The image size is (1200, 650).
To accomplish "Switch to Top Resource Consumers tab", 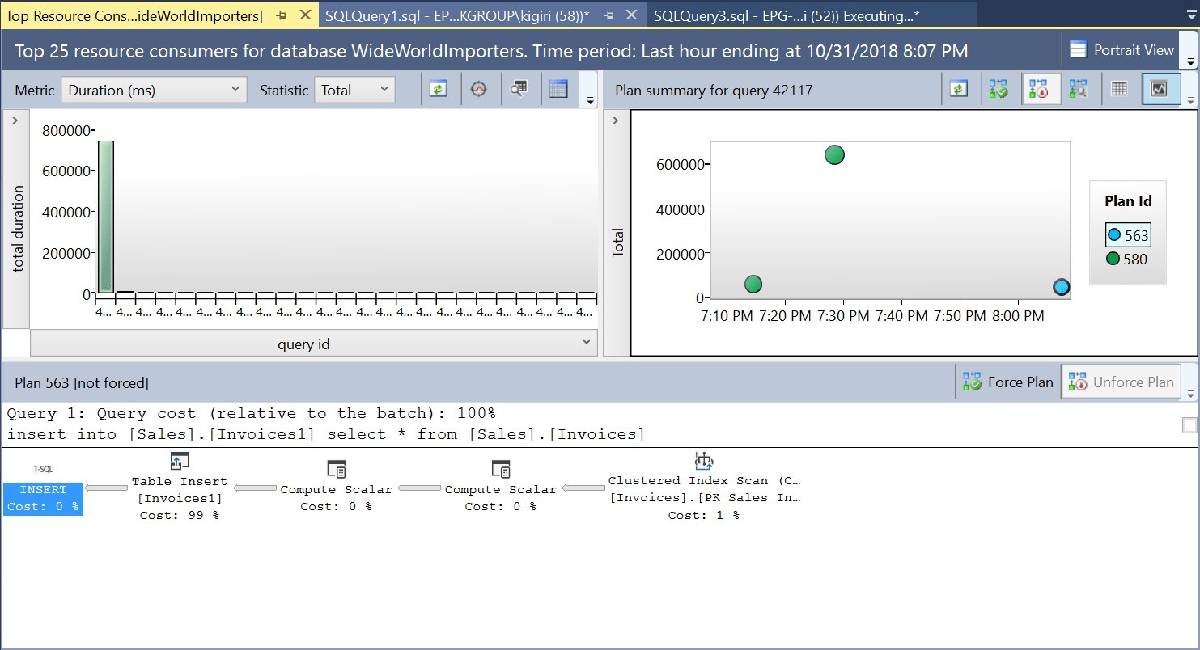I will click(134, 15).
